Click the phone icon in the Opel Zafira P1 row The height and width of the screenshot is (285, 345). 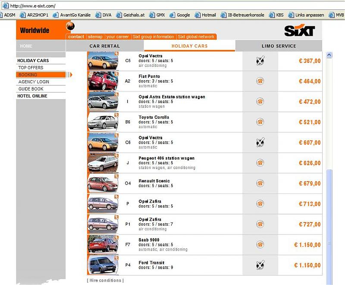[260, 224]
